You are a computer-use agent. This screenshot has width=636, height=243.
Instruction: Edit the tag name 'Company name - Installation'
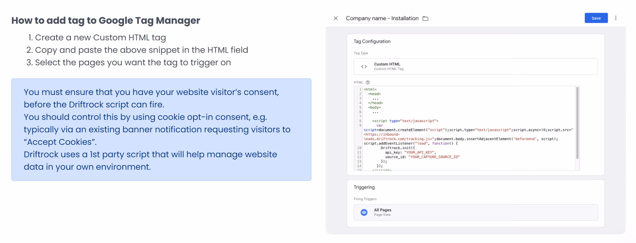pos(382,18)
